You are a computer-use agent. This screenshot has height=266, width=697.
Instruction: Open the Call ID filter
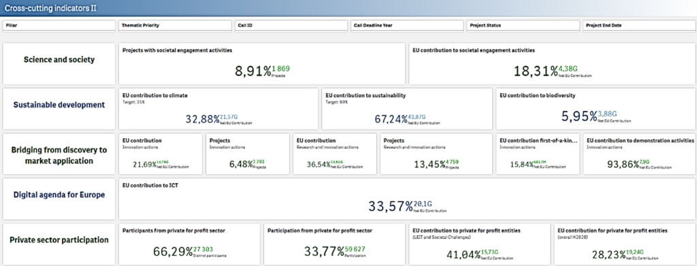(x=291, y=26)
